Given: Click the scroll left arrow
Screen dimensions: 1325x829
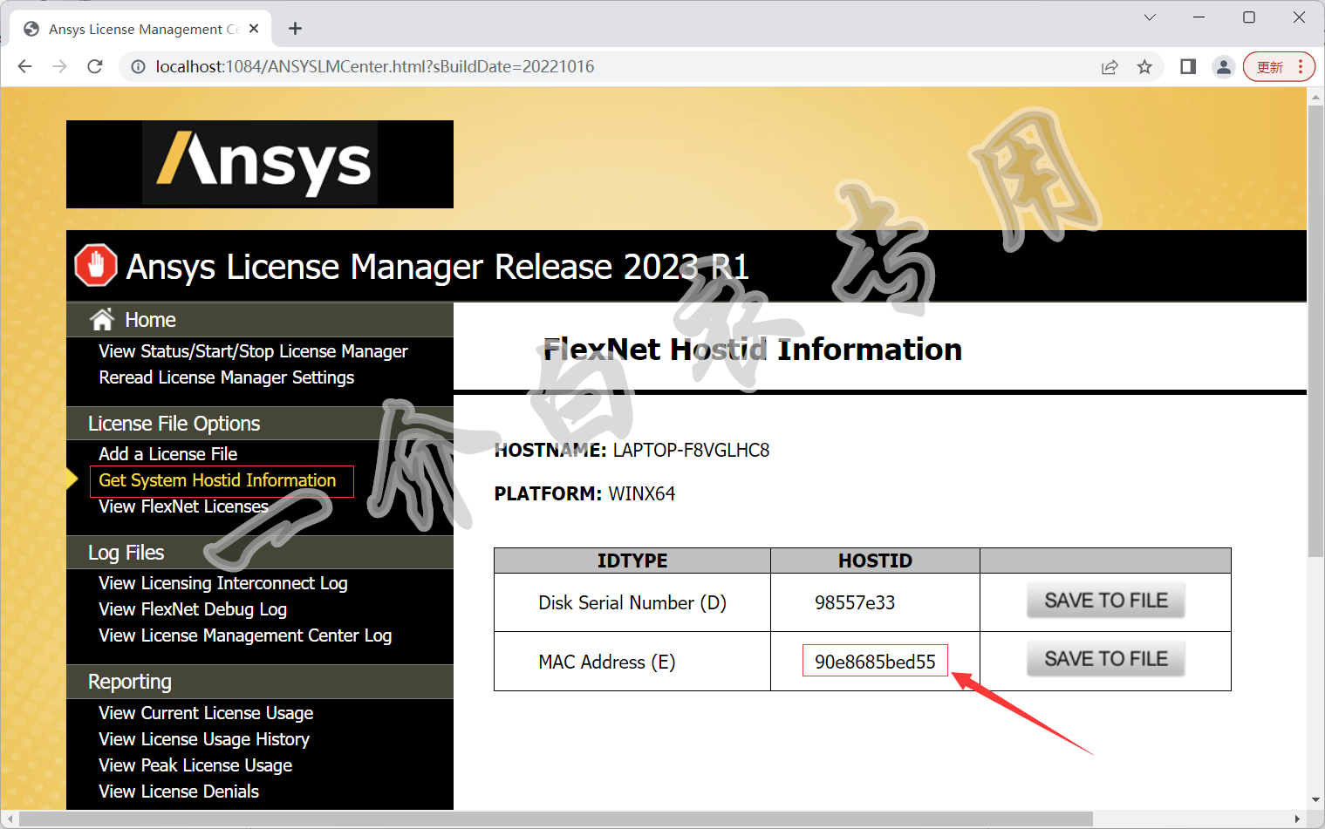Looking at the screenshot, I should click(10, 819).
